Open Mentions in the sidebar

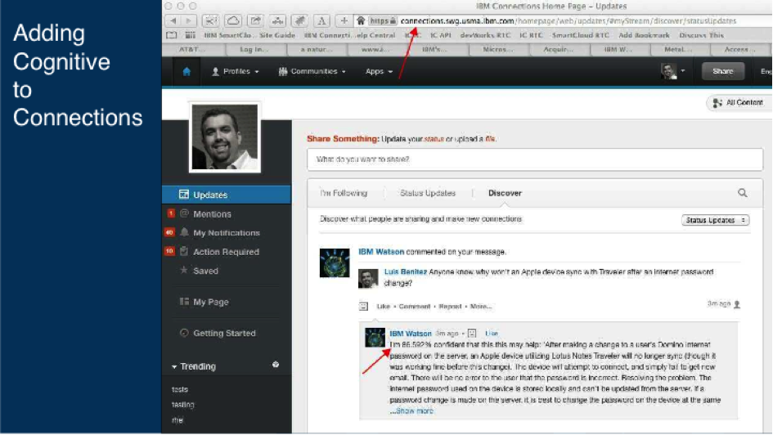coord(212,213)
